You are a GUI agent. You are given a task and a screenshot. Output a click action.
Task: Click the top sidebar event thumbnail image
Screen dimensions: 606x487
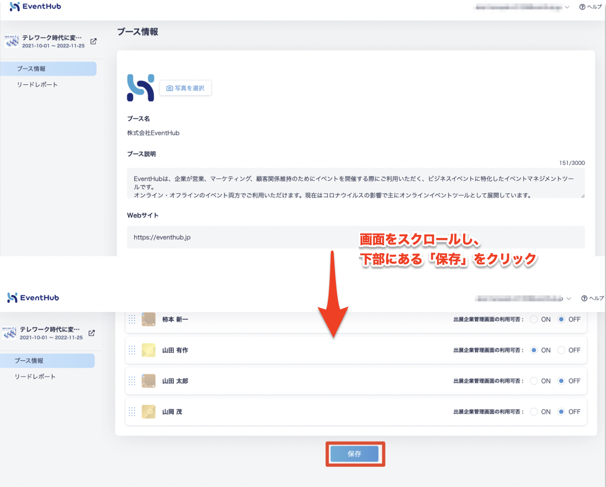coord(11,42)
